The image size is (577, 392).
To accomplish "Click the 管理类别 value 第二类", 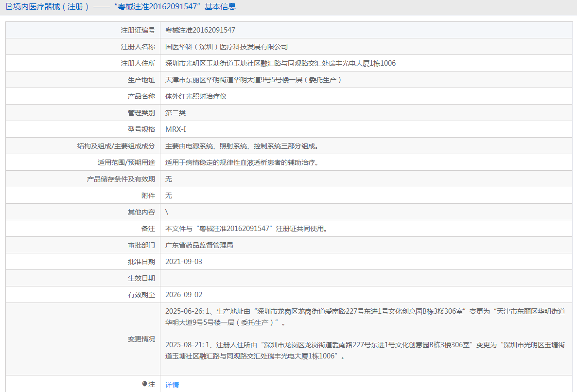I will [x=175, y=113].
